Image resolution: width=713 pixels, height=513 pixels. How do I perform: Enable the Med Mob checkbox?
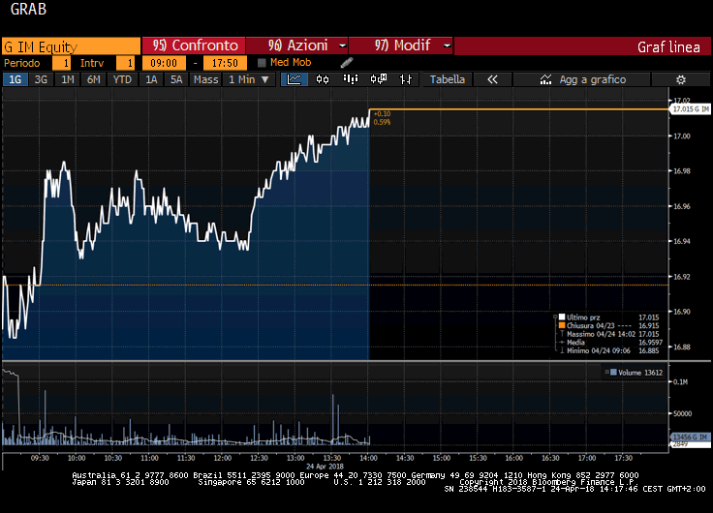click(x=262, y=63)
